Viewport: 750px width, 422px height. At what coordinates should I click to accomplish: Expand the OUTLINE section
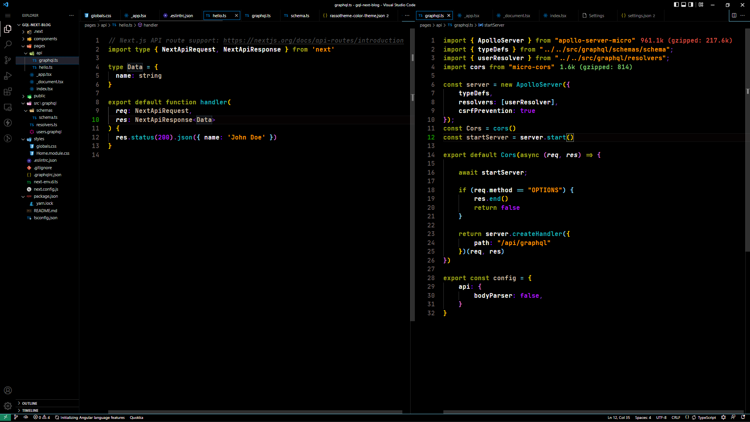30,403
